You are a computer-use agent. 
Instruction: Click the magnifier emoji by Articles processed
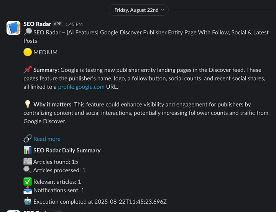(28, 170)
